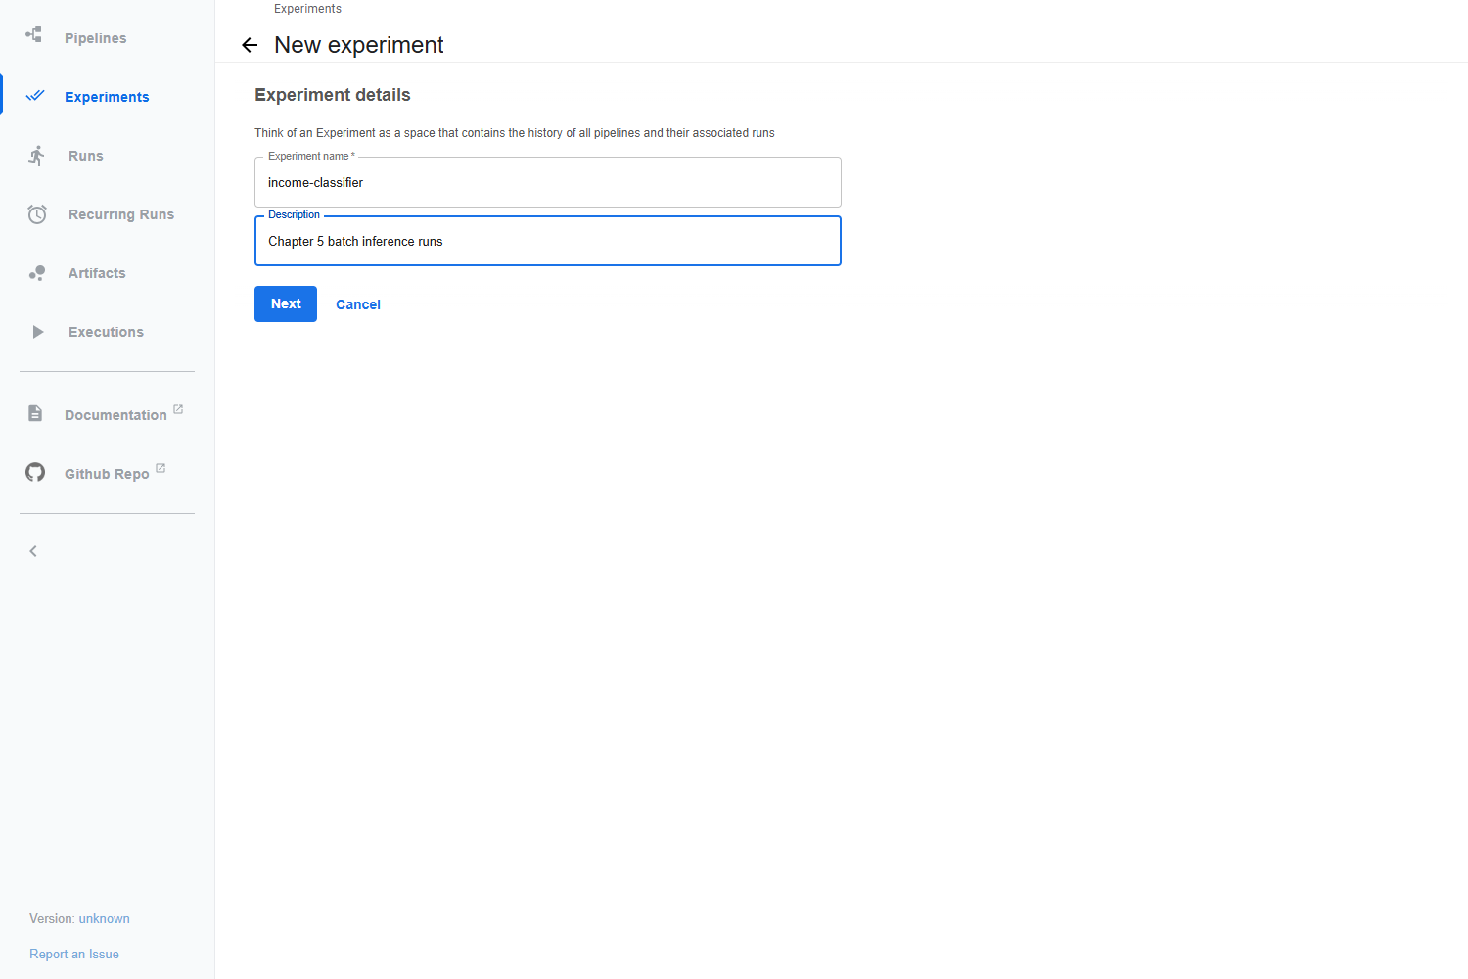Screen dimensions: 1468x979
Task: Click the back arrow beside New experiment
Action: pos(250,45)
